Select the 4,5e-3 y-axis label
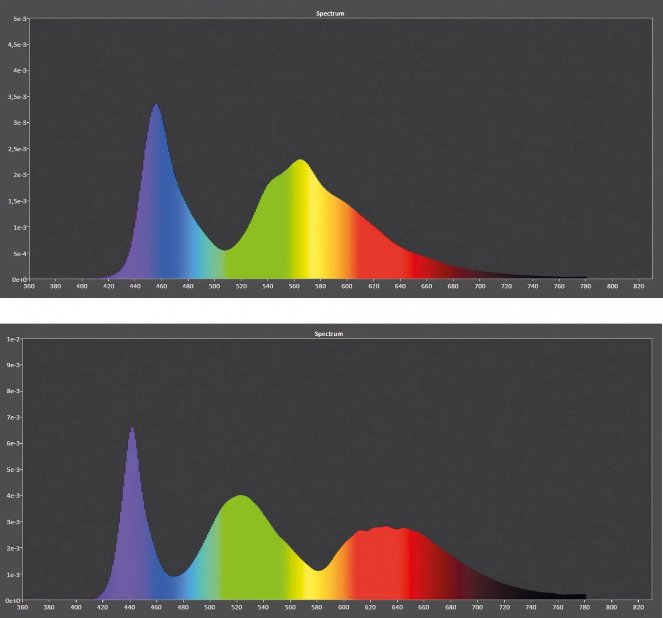The image size is (663, 618). pyautogui.click(x=18, y=45)
